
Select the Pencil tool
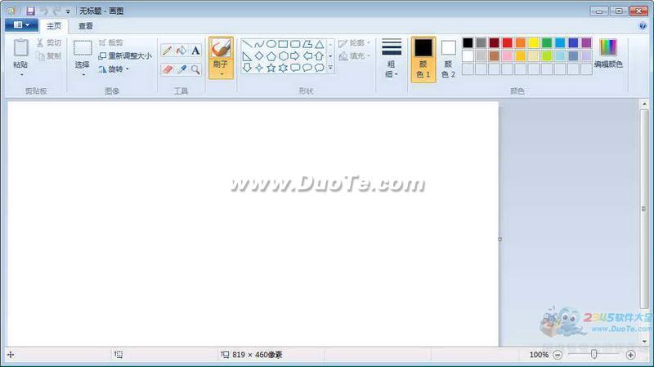(167, 51)
